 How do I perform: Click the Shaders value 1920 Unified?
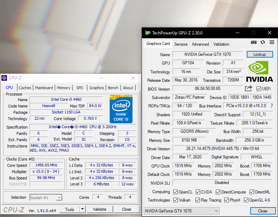click(192, 114)
